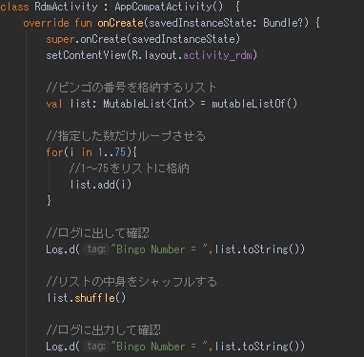The width and height of the screenshot is (364, 357).
Task: Click the first tag: parameter hint
Action: [96, 249]
